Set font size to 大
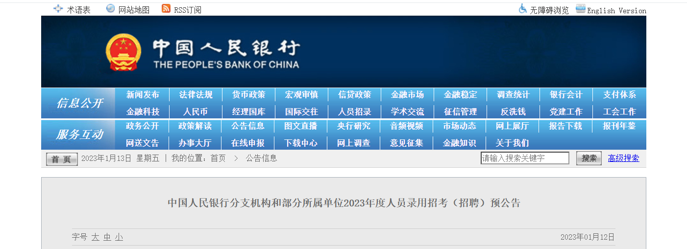The height and width of the screenshot is (249, 687). [95, 237]
